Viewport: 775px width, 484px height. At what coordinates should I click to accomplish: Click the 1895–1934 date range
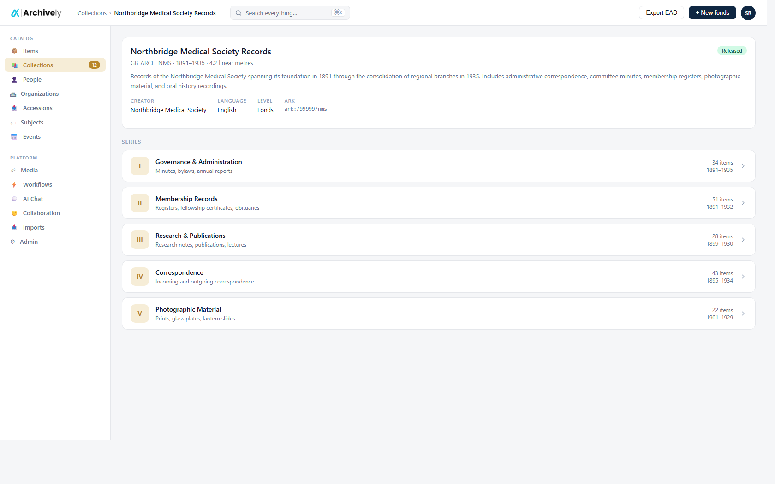click(720, 281)
